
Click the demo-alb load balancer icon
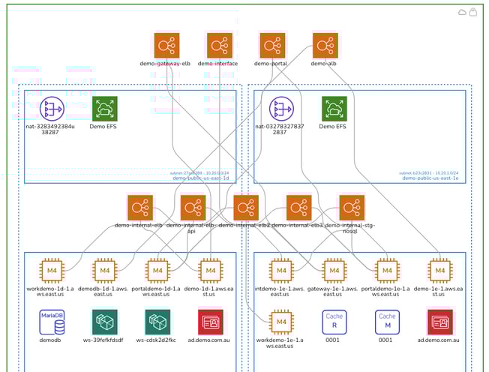point(324,45)
